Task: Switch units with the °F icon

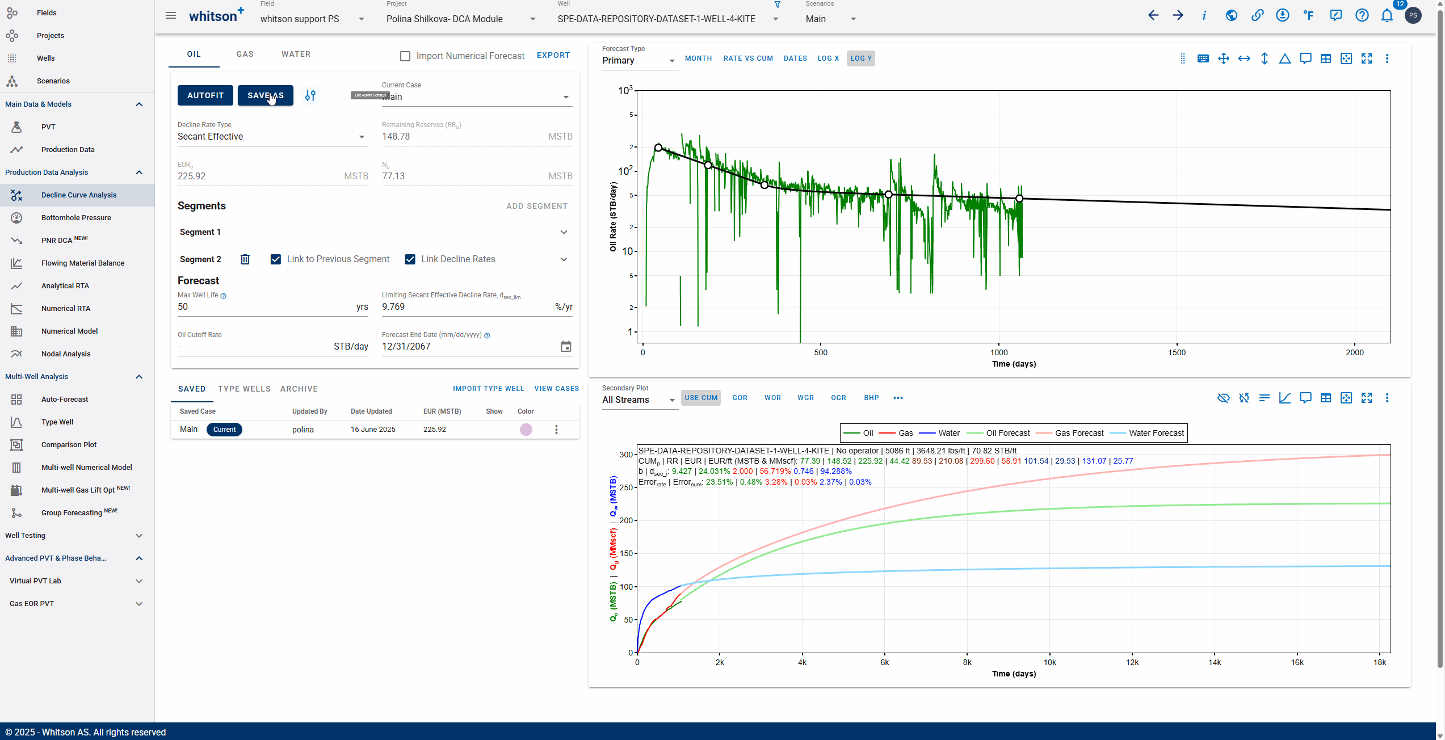Action: 1309,15
